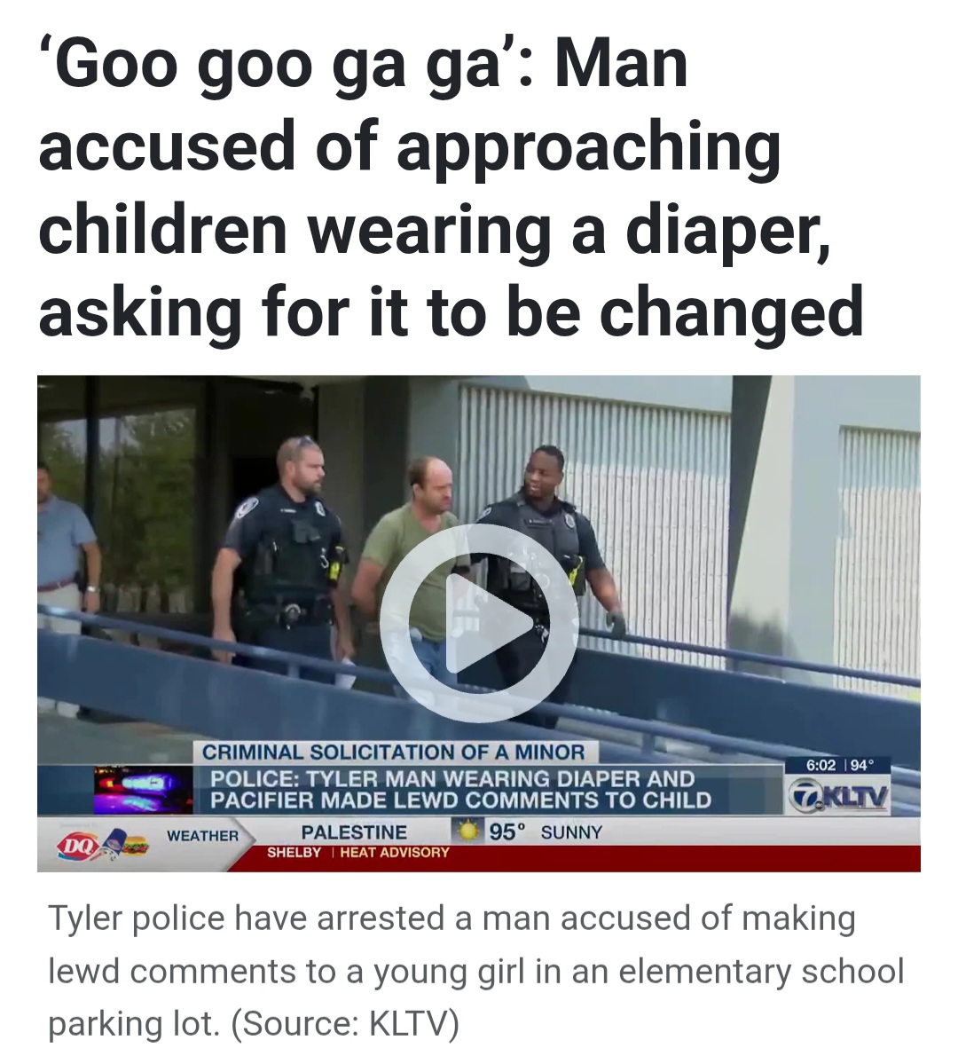Click the police lower-third headline text
Screen dimensions: 958x1064
pyautogui.click(x=460, y=789)
